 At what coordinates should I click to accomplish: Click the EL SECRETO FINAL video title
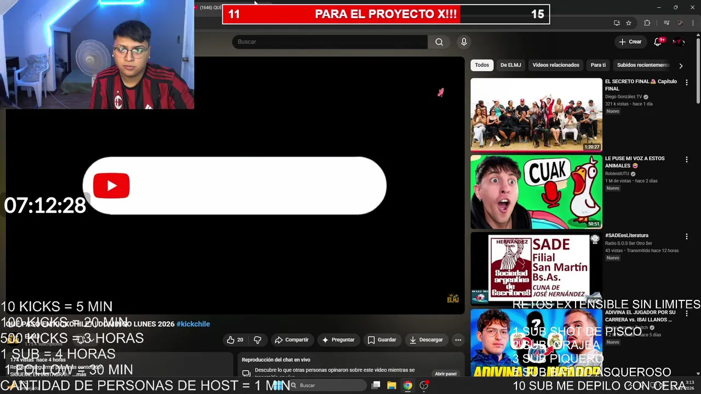641,85
